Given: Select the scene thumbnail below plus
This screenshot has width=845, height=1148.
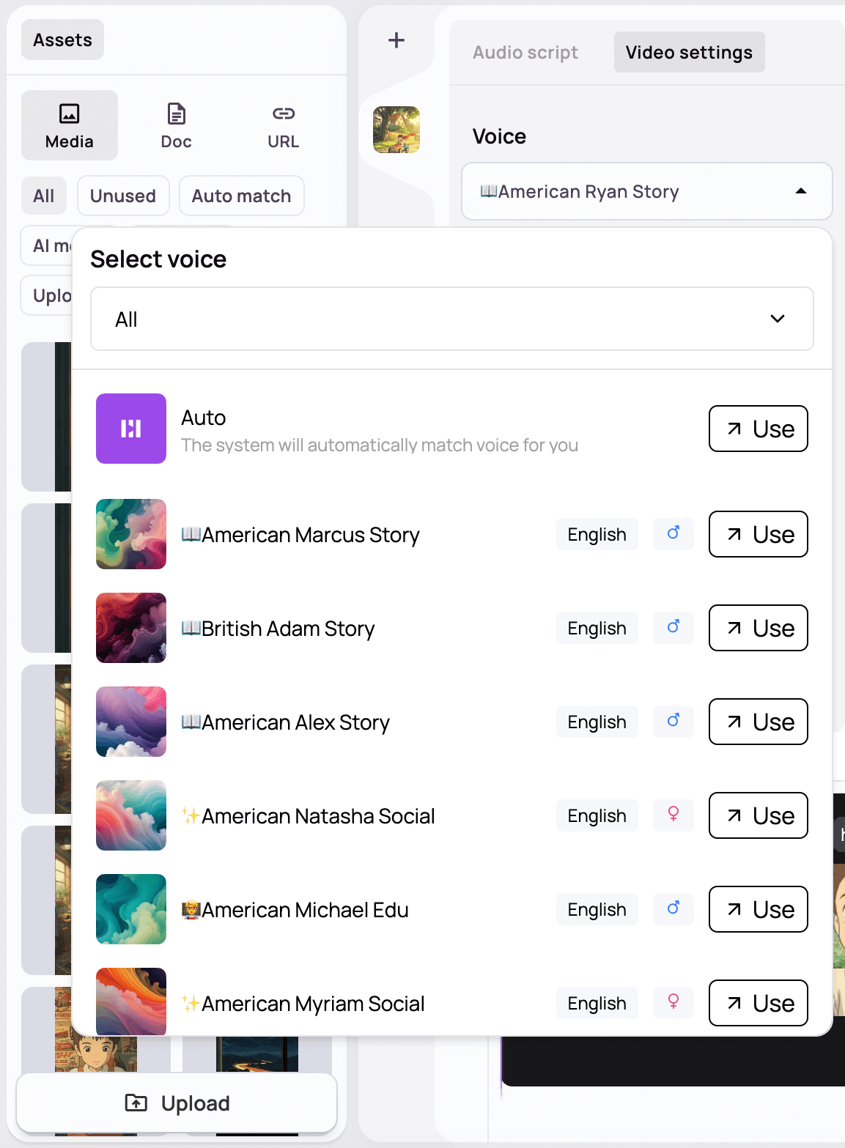Looking at the screenshot, I should coord(396,130).
